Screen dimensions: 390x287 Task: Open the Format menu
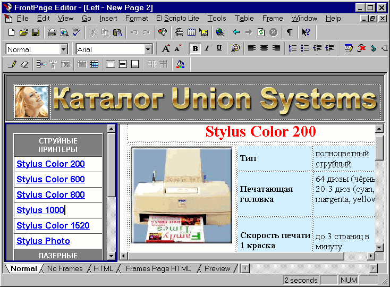point(137,19)
